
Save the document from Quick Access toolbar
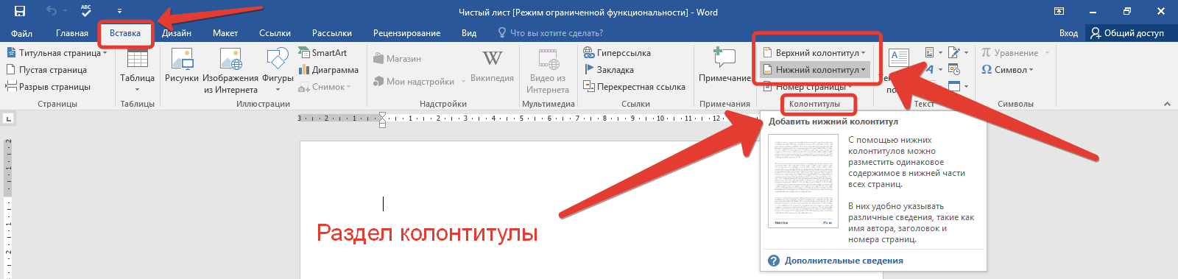[20, 11]
